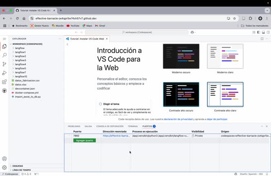The height and width of the screenshot is (176, 271).
Task: Open the Chrome profile avatar
Action: tap(260, 18)
